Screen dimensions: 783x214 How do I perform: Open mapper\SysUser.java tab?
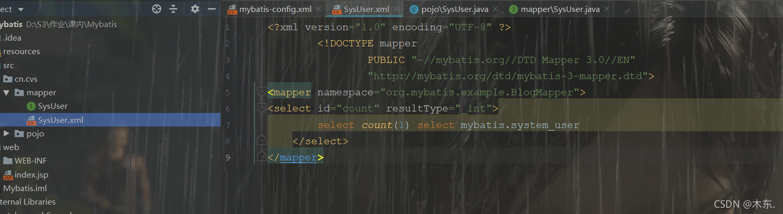(560, 9)
